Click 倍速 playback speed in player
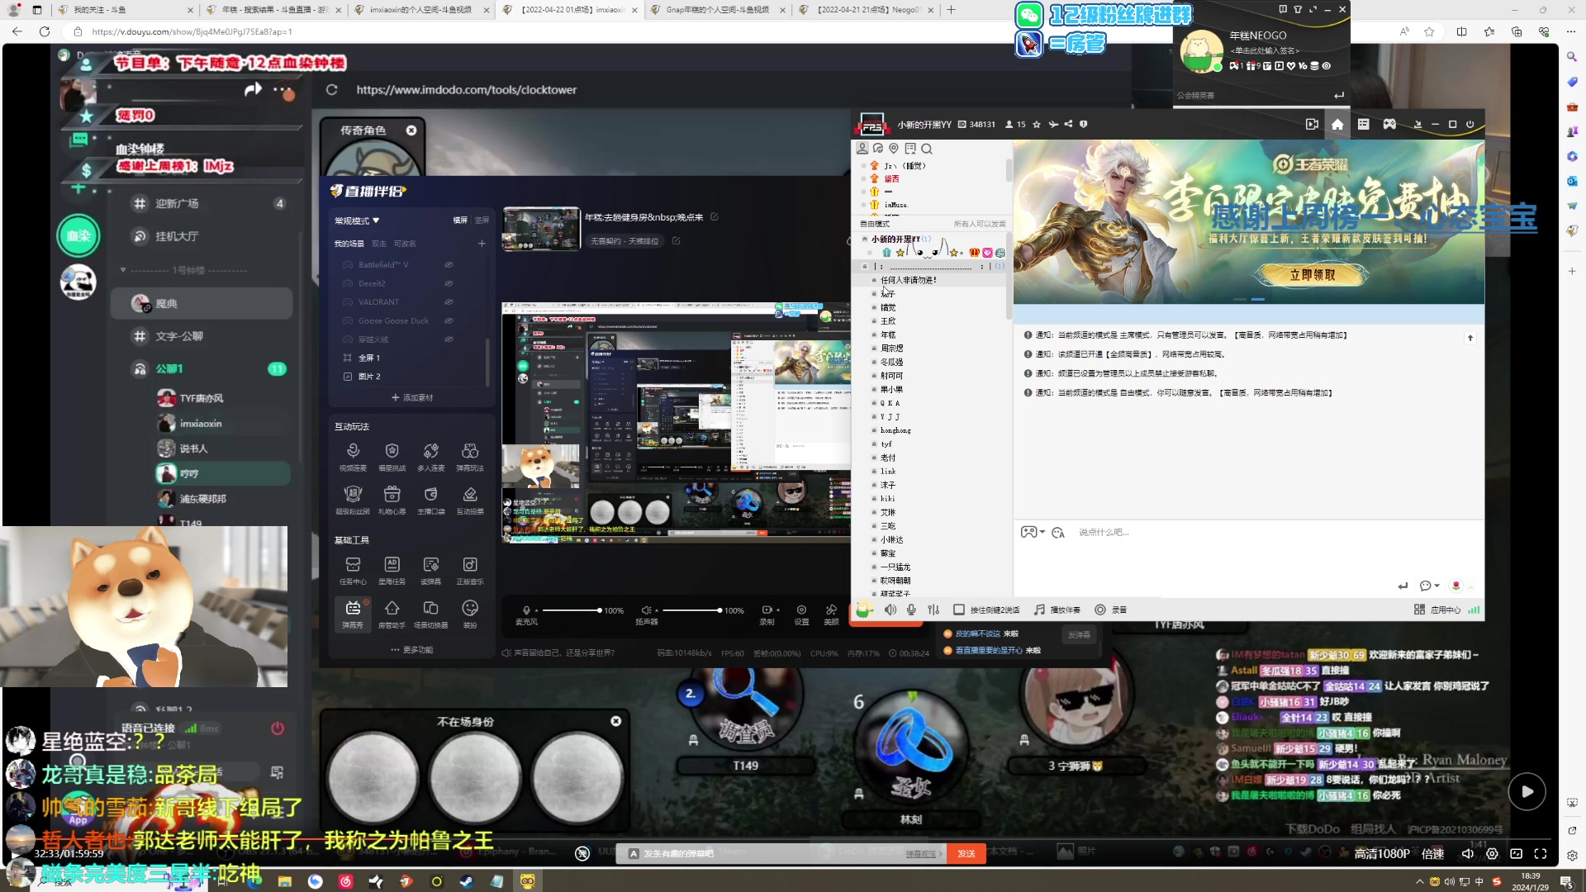This screenshot has height=892, width=1586. pyautogui.click(x=1433, y=854)
